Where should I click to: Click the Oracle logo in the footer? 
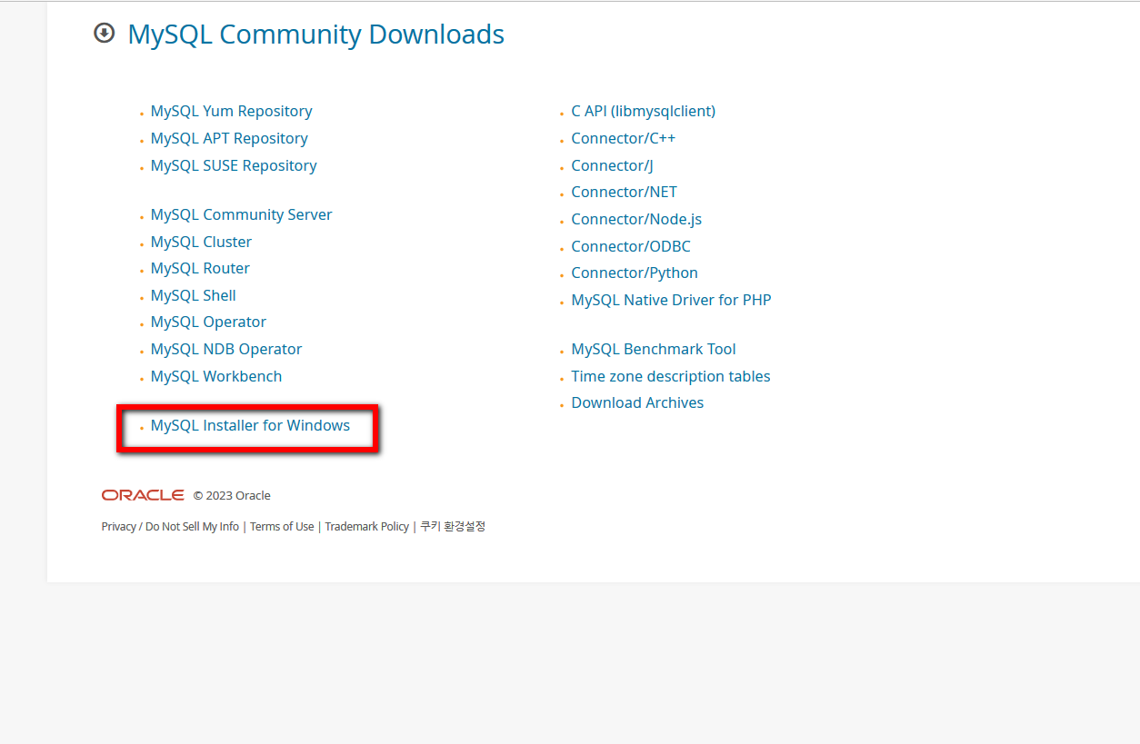[x=143, y=495]
